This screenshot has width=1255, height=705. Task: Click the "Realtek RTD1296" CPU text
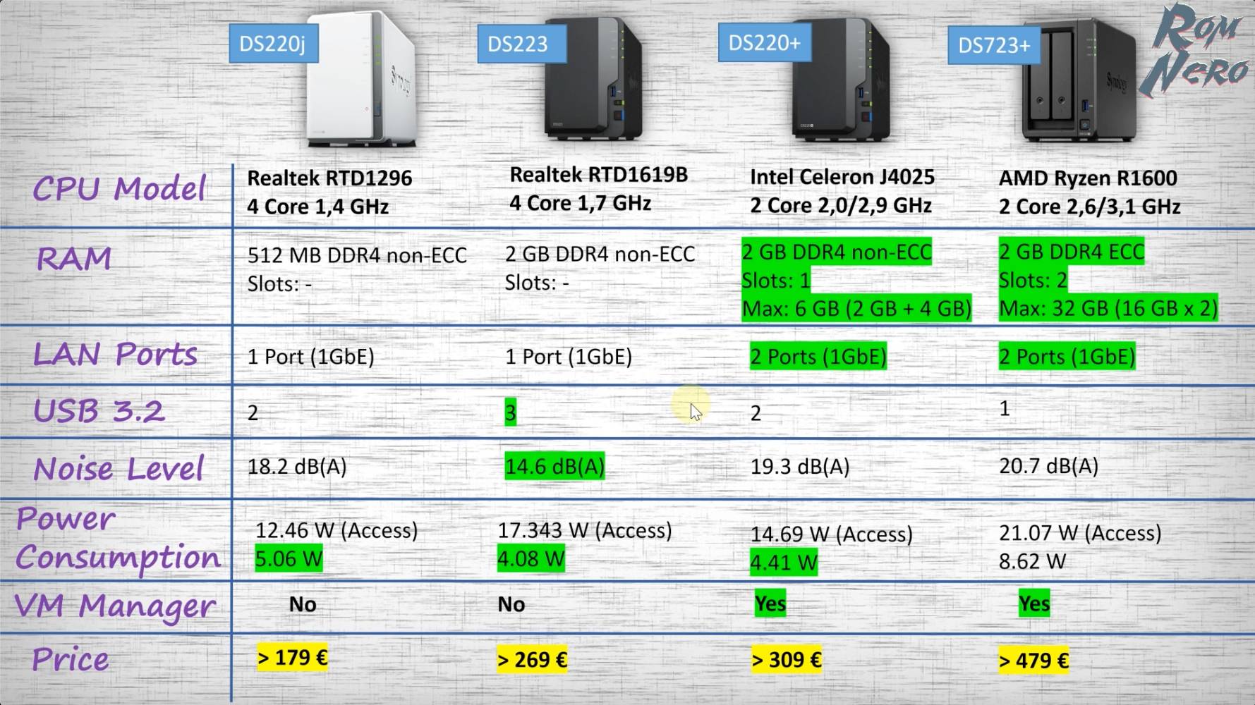(x=329, y=178)
